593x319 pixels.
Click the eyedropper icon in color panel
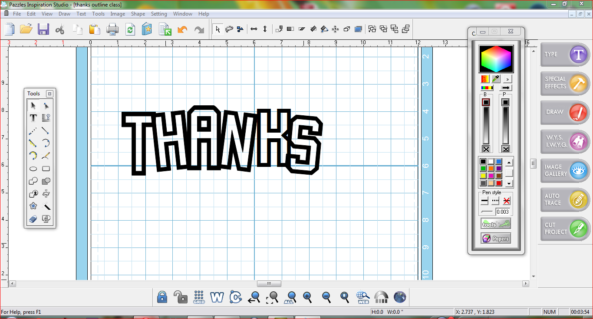pyautogui.click(x=496, y=79)
